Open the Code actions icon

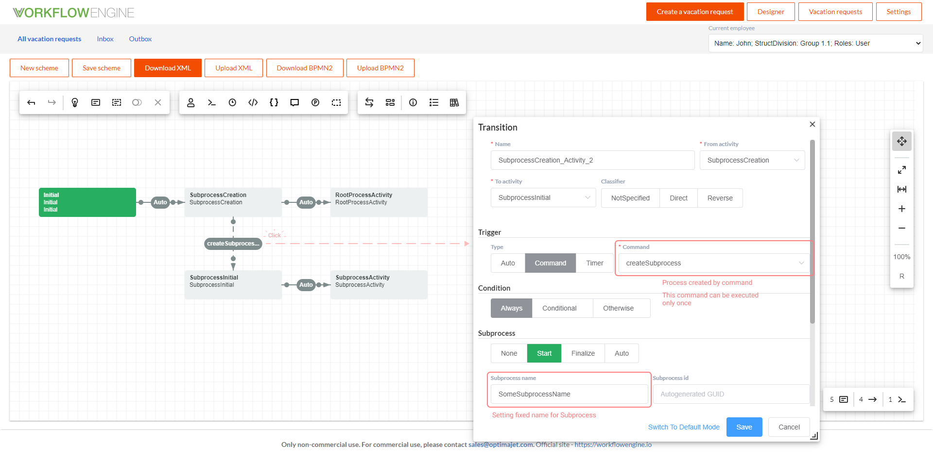coord(253,102)
